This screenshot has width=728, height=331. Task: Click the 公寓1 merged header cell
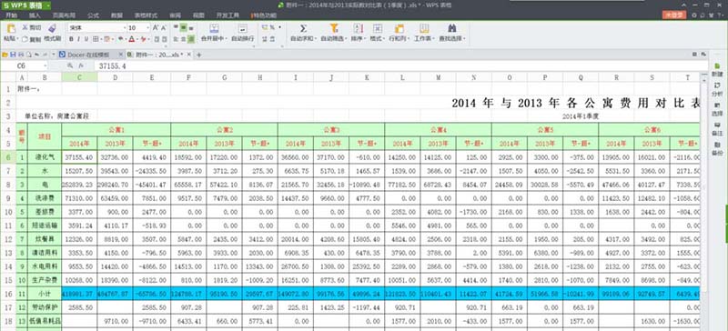tap(116, 129)
